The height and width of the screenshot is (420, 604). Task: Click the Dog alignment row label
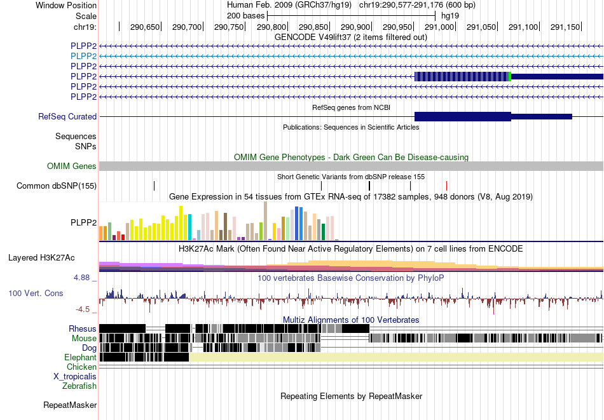90,348
